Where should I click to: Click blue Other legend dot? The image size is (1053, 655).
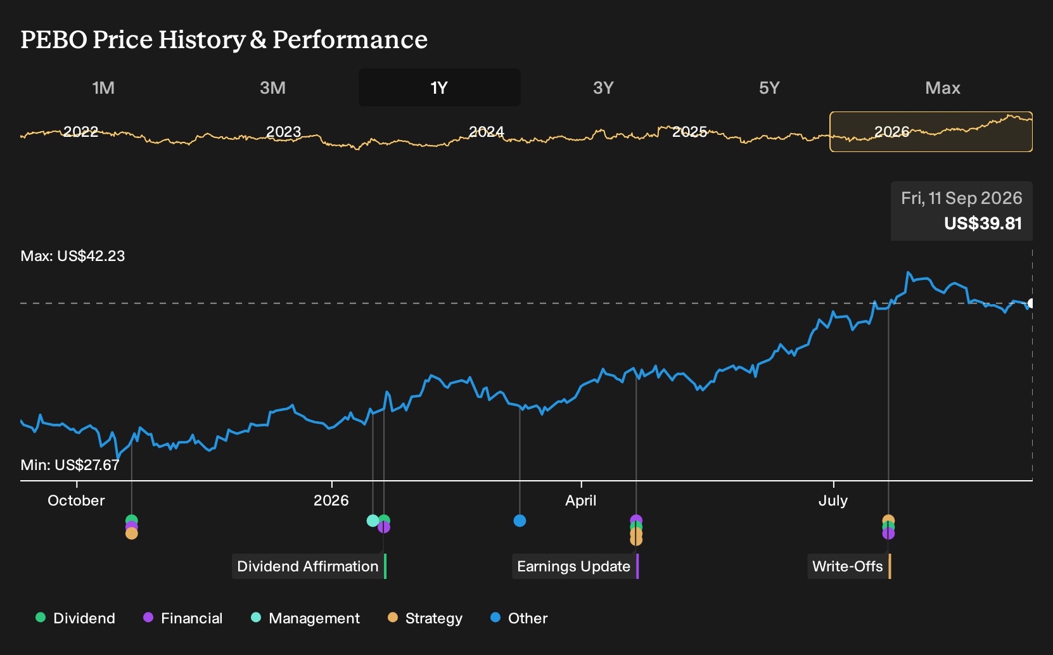(x=495, y=618)
